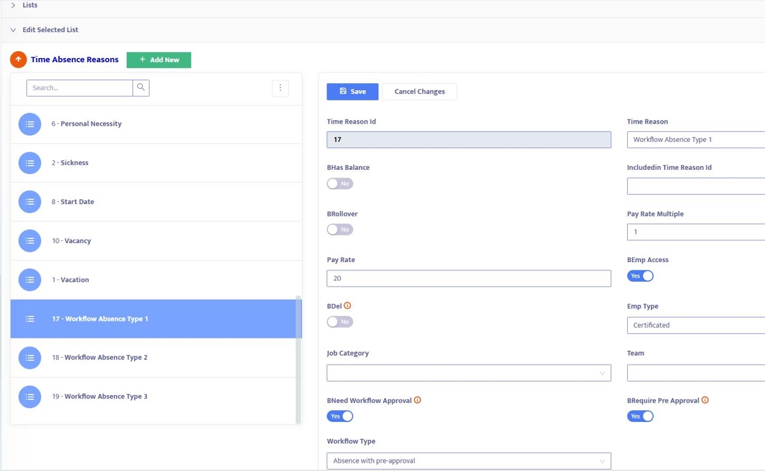The width and height of the screenshot is (765, 471).
Task: Click info icon beside BRequire Pre Approval
Action: click(x=705, y=400)
